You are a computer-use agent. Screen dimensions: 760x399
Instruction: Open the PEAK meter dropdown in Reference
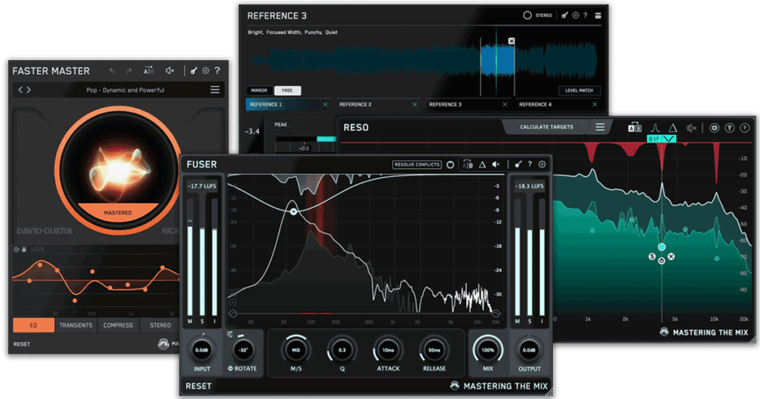(281, 125)
